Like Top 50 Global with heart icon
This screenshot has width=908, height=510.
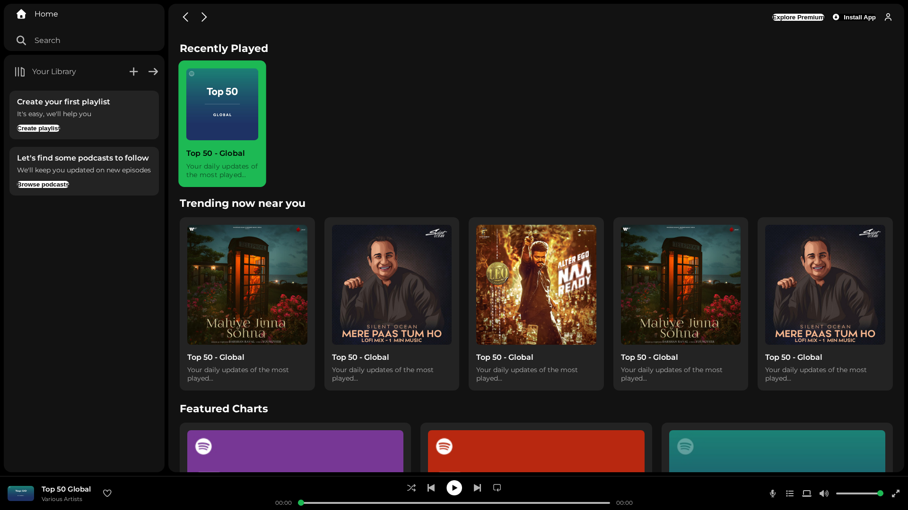pyautogui.click(x=107, y=493)
